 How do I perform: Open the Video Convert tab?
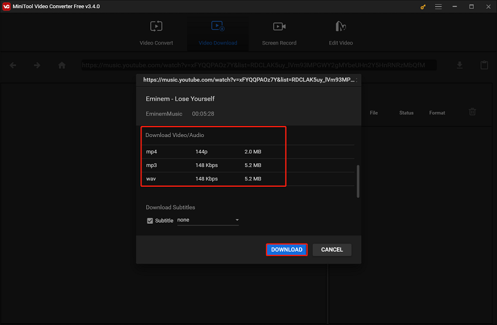[156, 33]
